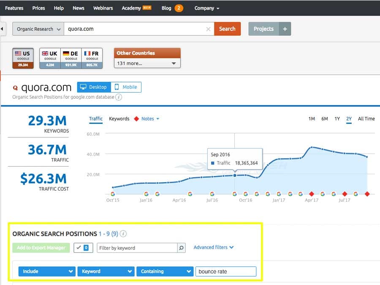Open database info icon beside google.com database

click(x=119, y=97)
